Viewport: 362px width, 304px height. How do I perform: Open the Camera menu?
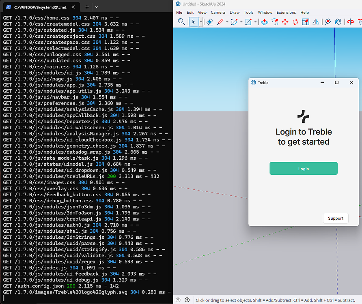click(x=218, y=13)
